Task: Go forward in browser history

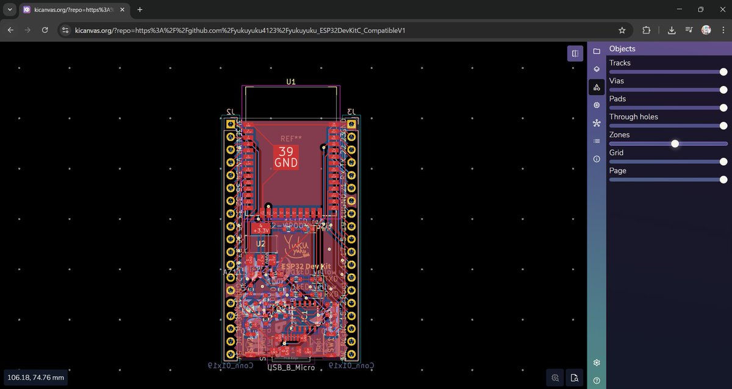Action: [27, 30]
